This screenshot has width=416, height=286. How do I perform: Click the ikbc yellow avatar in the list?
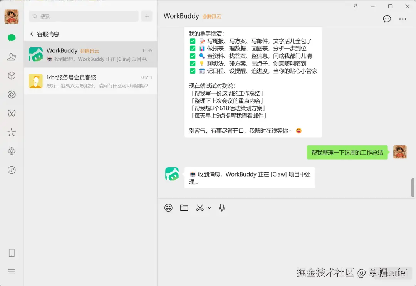[35, 81]
